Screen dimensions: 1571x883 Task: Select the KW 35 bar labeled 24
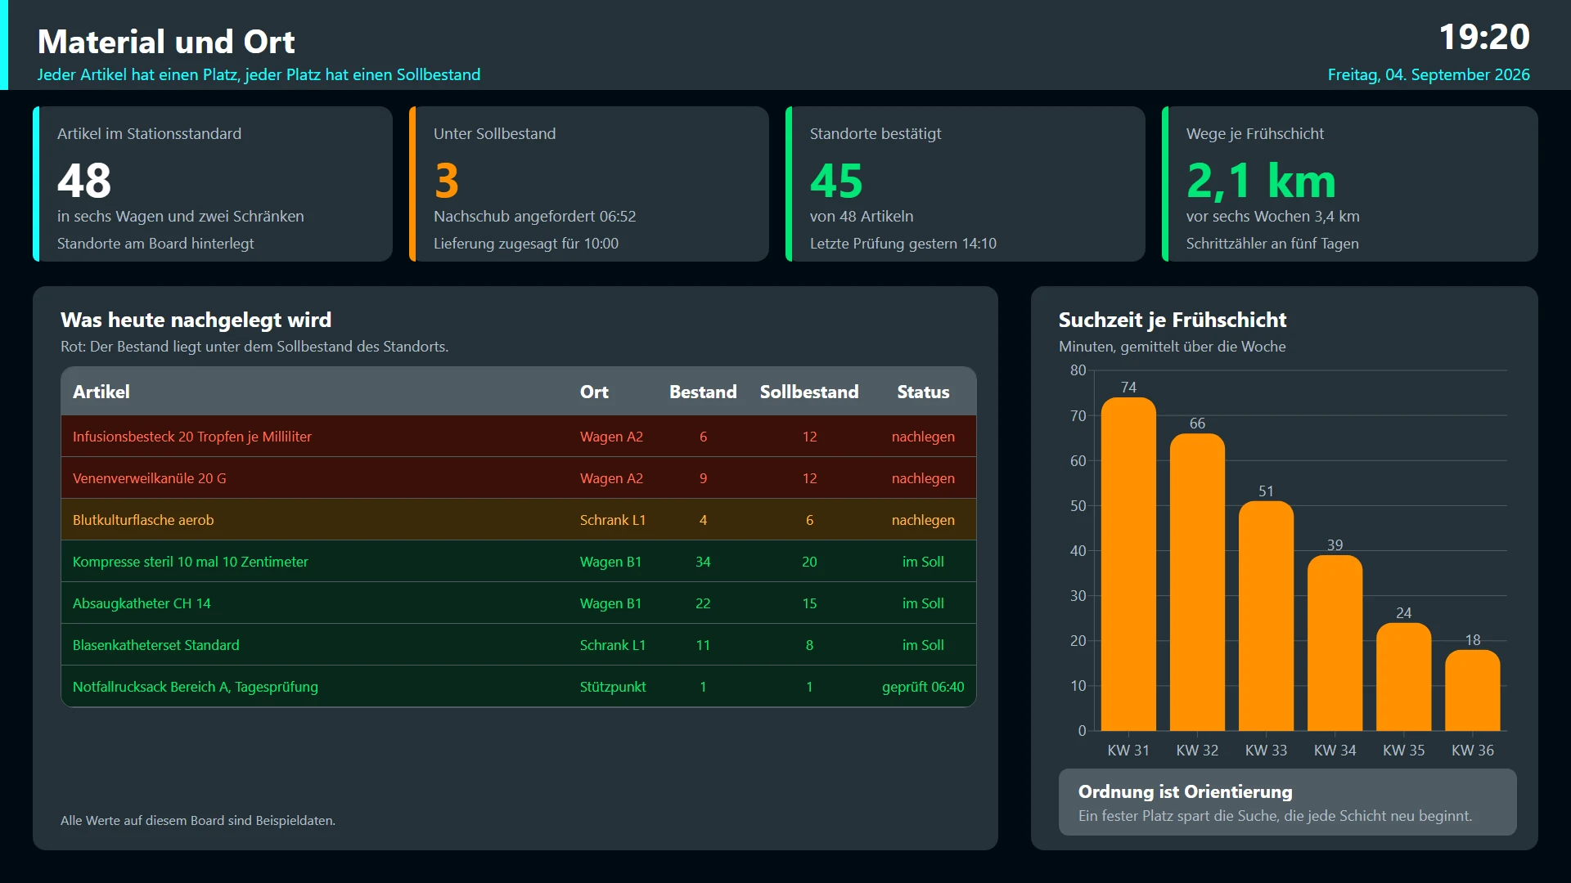(x=1403, y=677)
